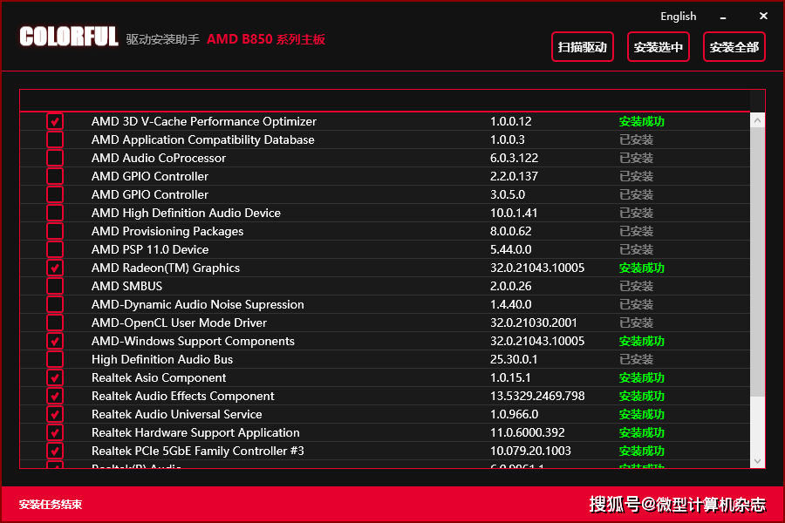785x523 pixels.
Task: Click version 32.0.21030.2001
Action: point(534,323)
